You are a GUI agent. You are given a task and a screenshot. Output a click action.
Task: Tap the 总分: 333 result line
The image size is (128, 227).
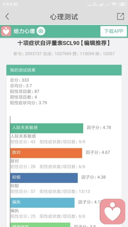[x=19, y=80]
